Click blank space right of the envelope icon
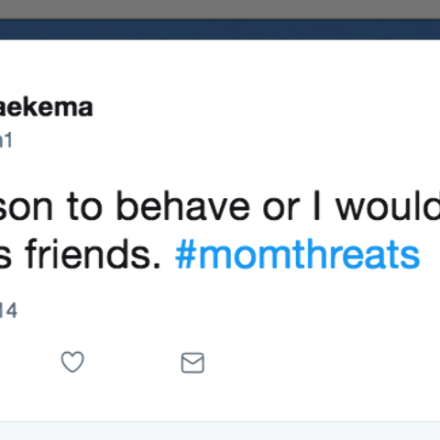440x440 pixels. 321,363
